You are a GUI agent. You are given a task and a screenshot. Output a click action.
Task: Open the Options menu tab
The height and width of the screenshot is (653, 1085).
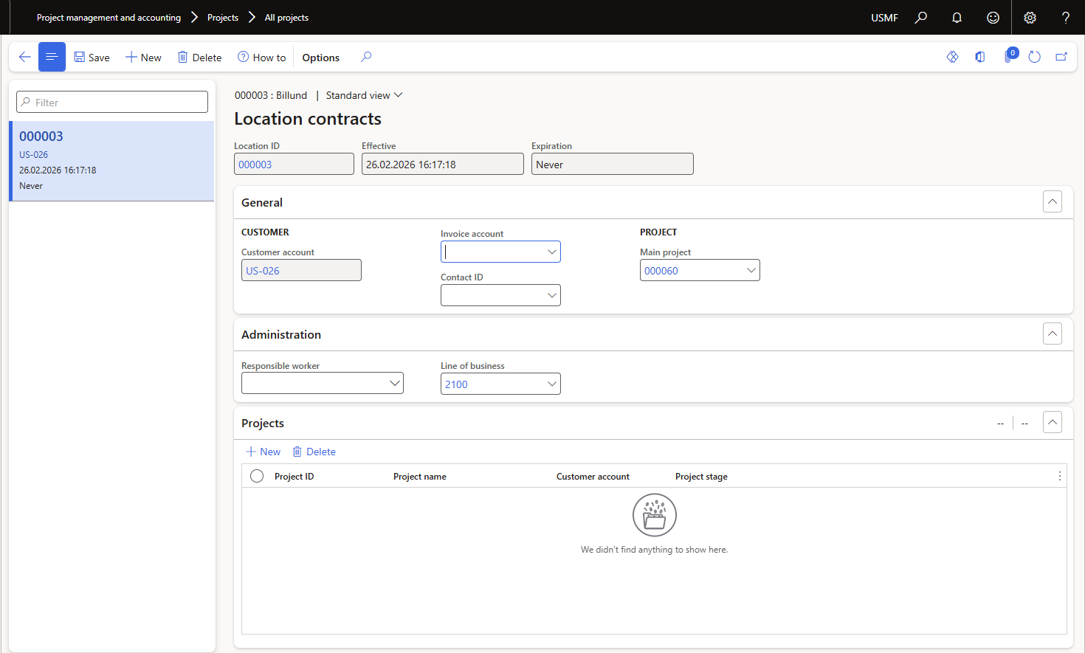(320, 58)
